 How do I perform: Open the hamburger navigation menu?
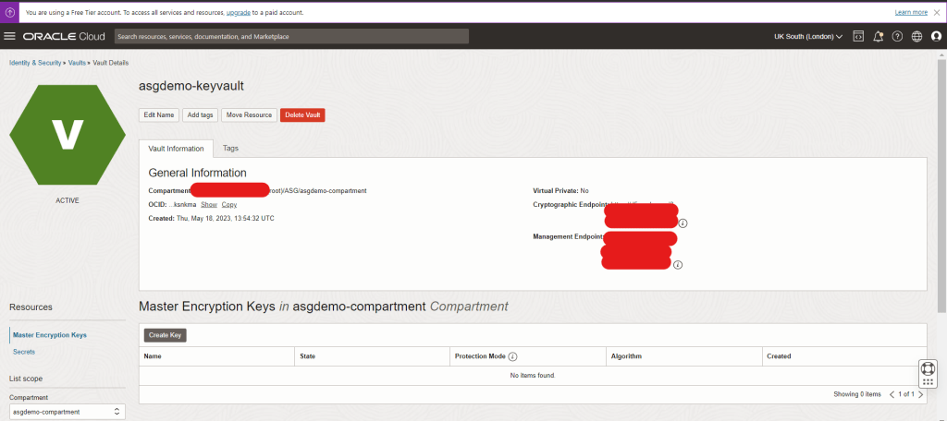10,36
